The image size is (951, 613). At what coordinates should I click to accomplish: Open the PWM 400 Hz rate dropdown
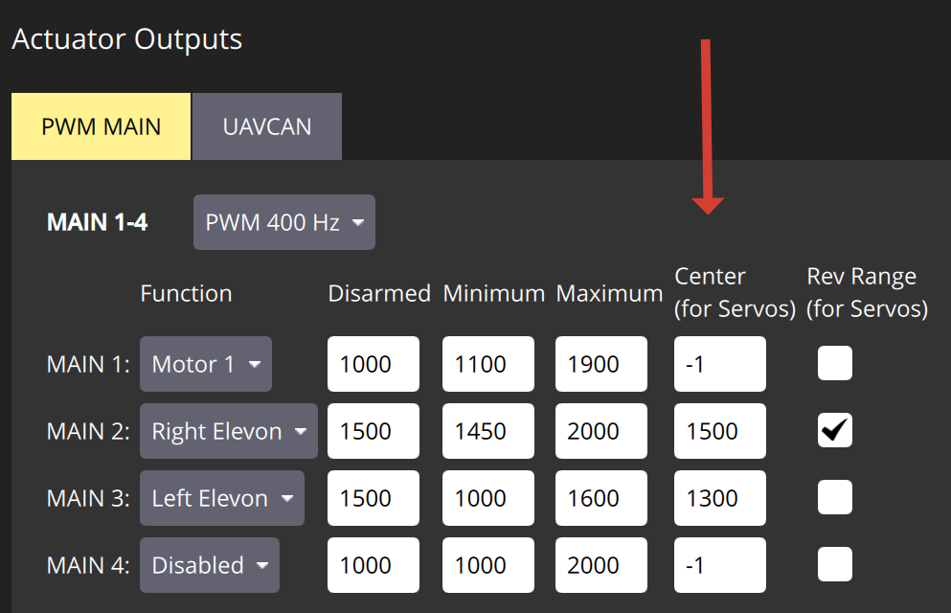283,223
